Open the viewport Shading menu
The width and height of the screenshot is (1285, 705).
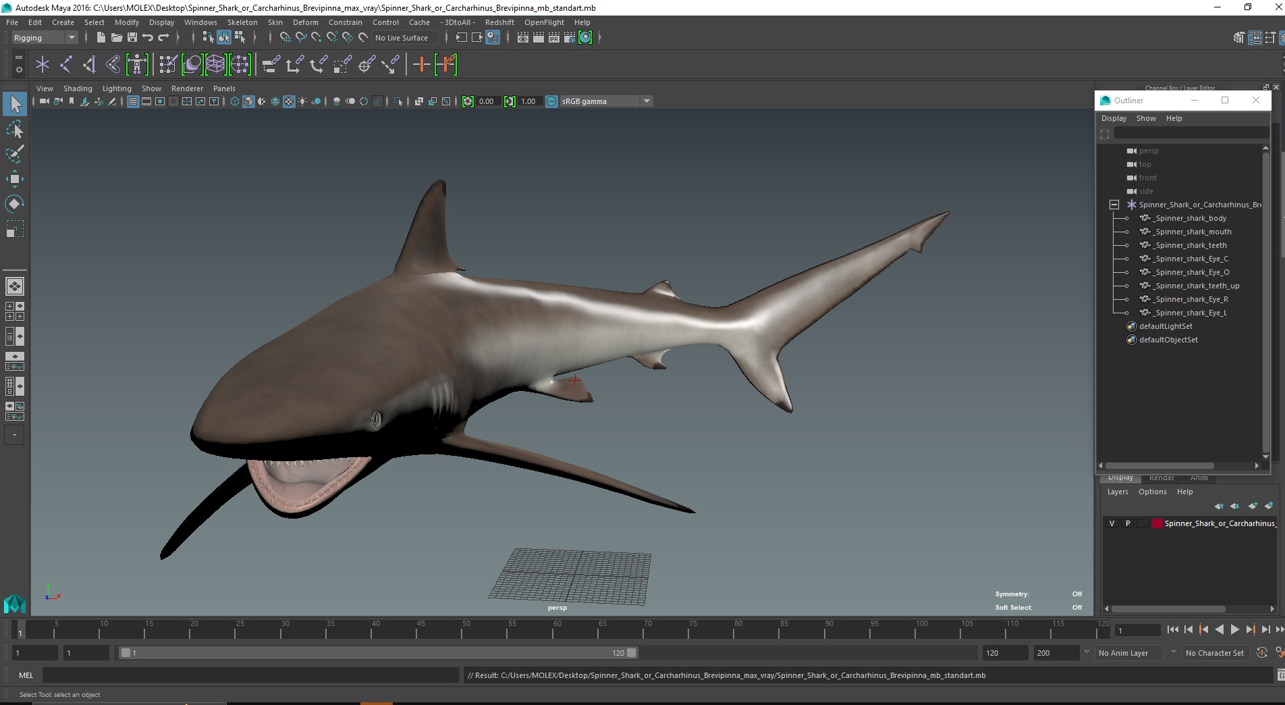coord(78,88)
